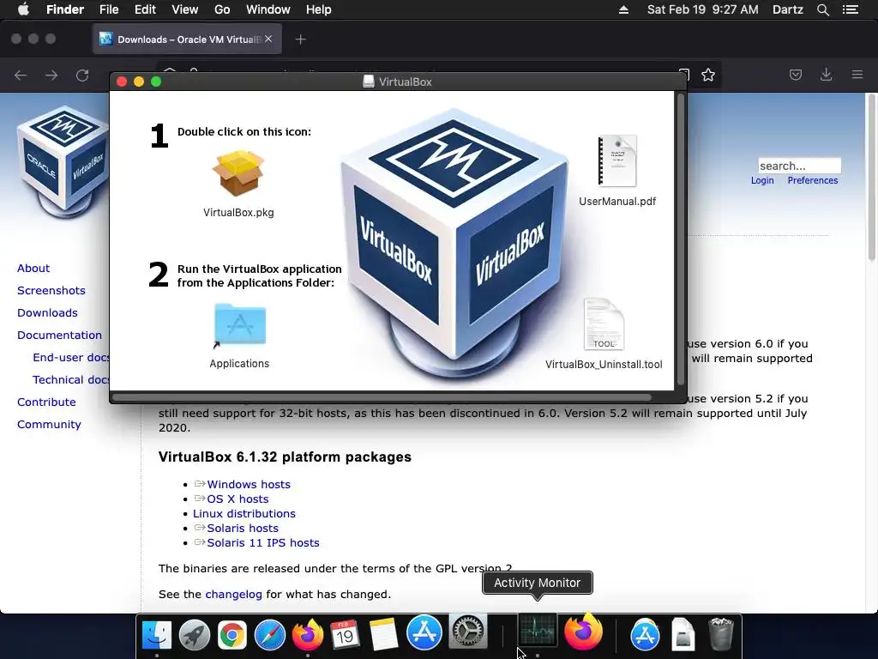Screen dimensions: 878x659
Task: Open the View menu
Action: 185,9
